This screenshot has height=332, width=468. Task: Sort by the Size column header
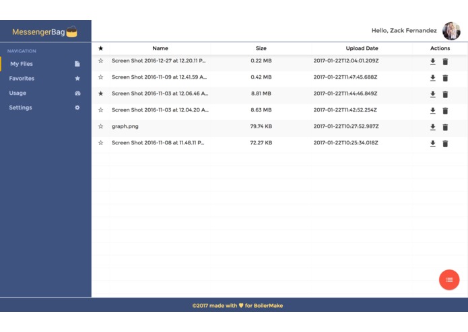coord(261,48)
